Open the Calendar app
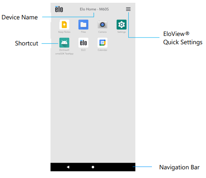This screenshot has height=178, width=206. click(102, 43)
